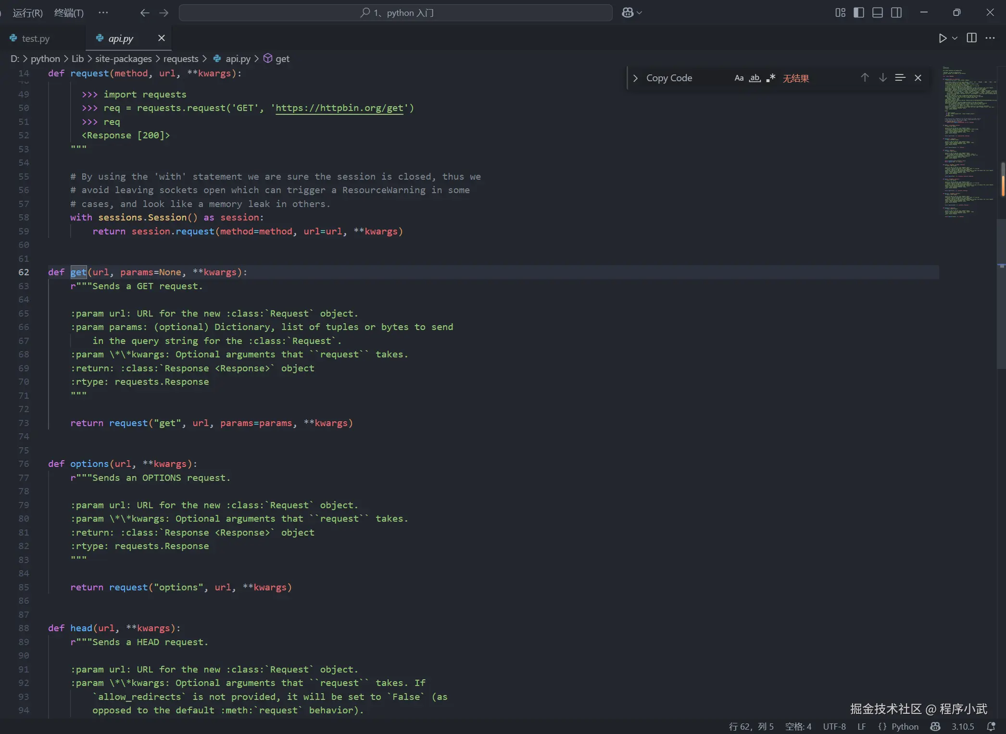Toggle find in selection icon
This screenshot has width=1006, height=734.
point(900,77)
